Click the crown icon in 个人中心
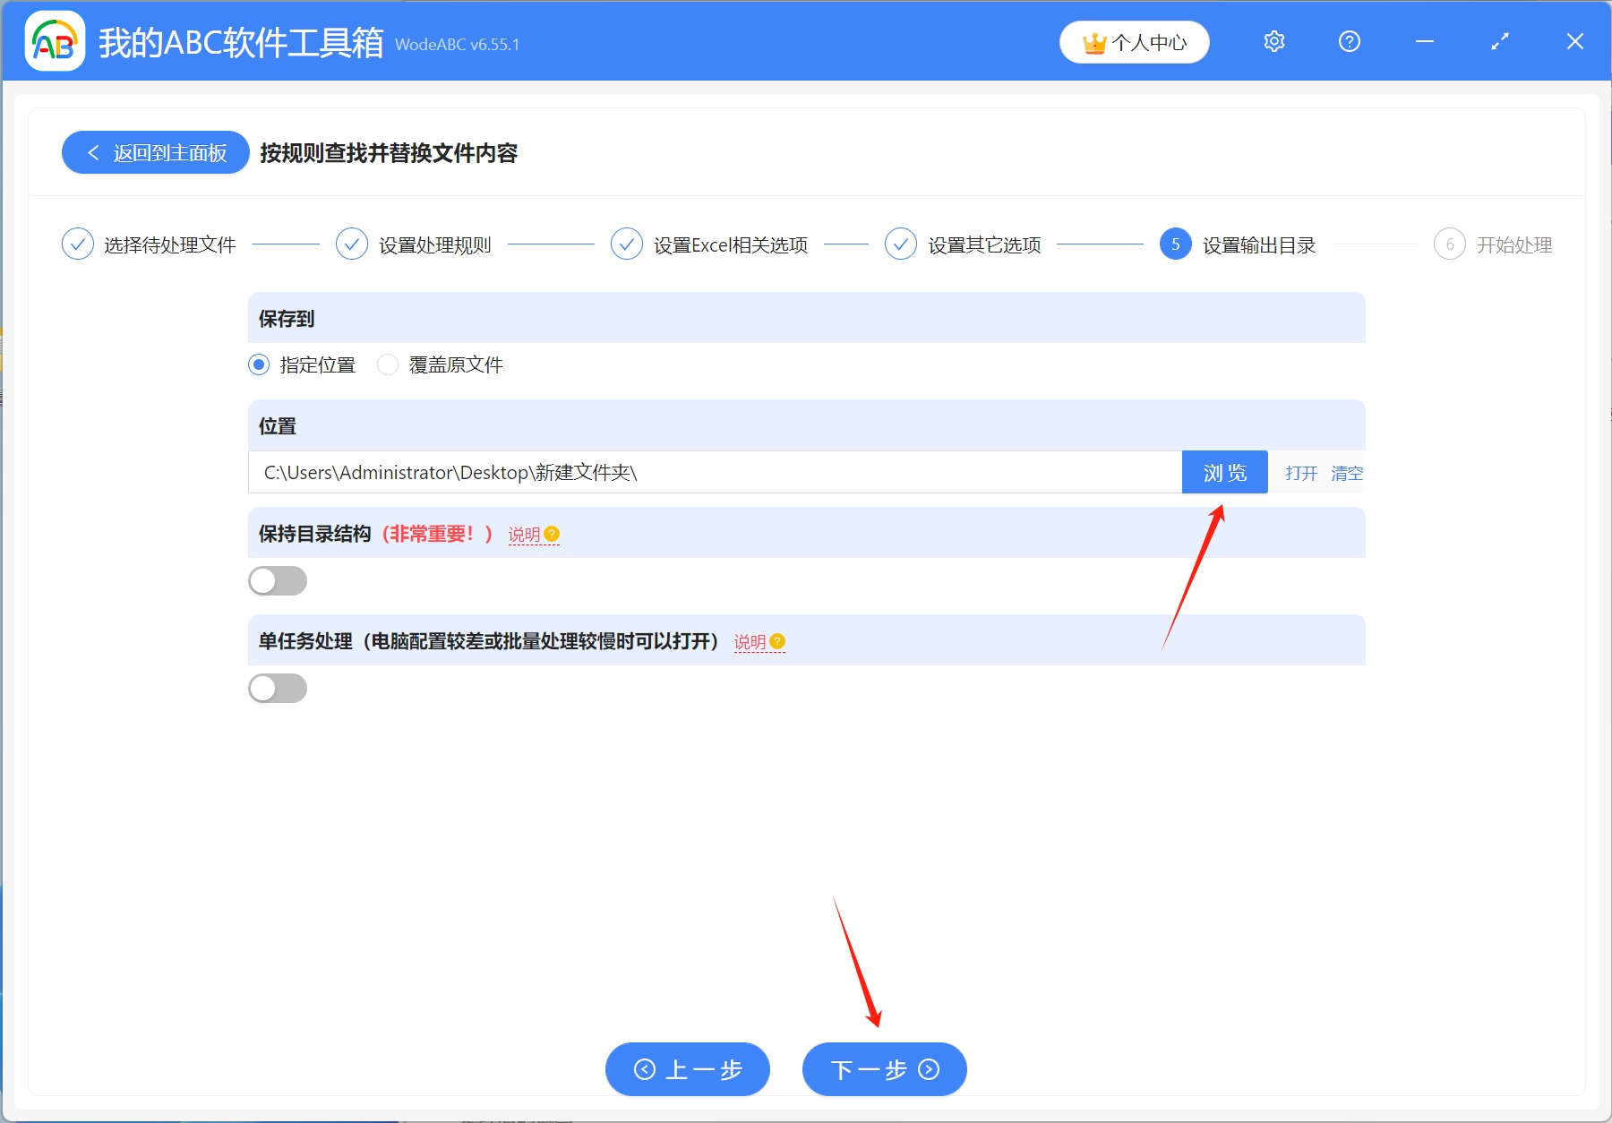The height and width of the screenshot is (1123, 1612). [1094, 41]
